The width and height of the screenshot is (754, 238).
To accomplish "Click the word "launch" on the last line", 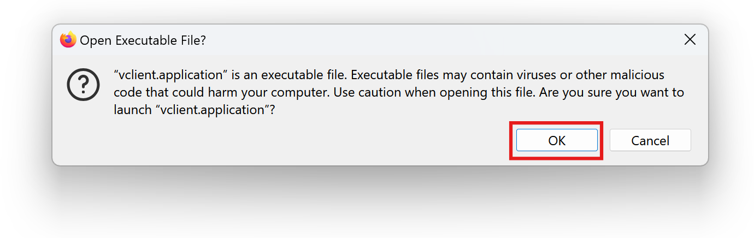I will 133,110.
